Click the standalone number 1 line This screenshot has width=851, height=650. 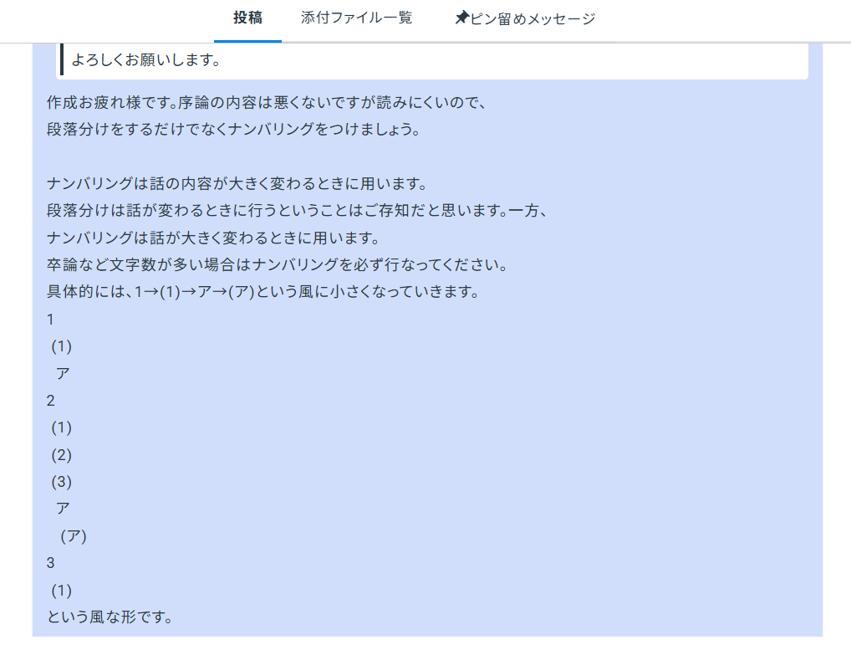50,319
